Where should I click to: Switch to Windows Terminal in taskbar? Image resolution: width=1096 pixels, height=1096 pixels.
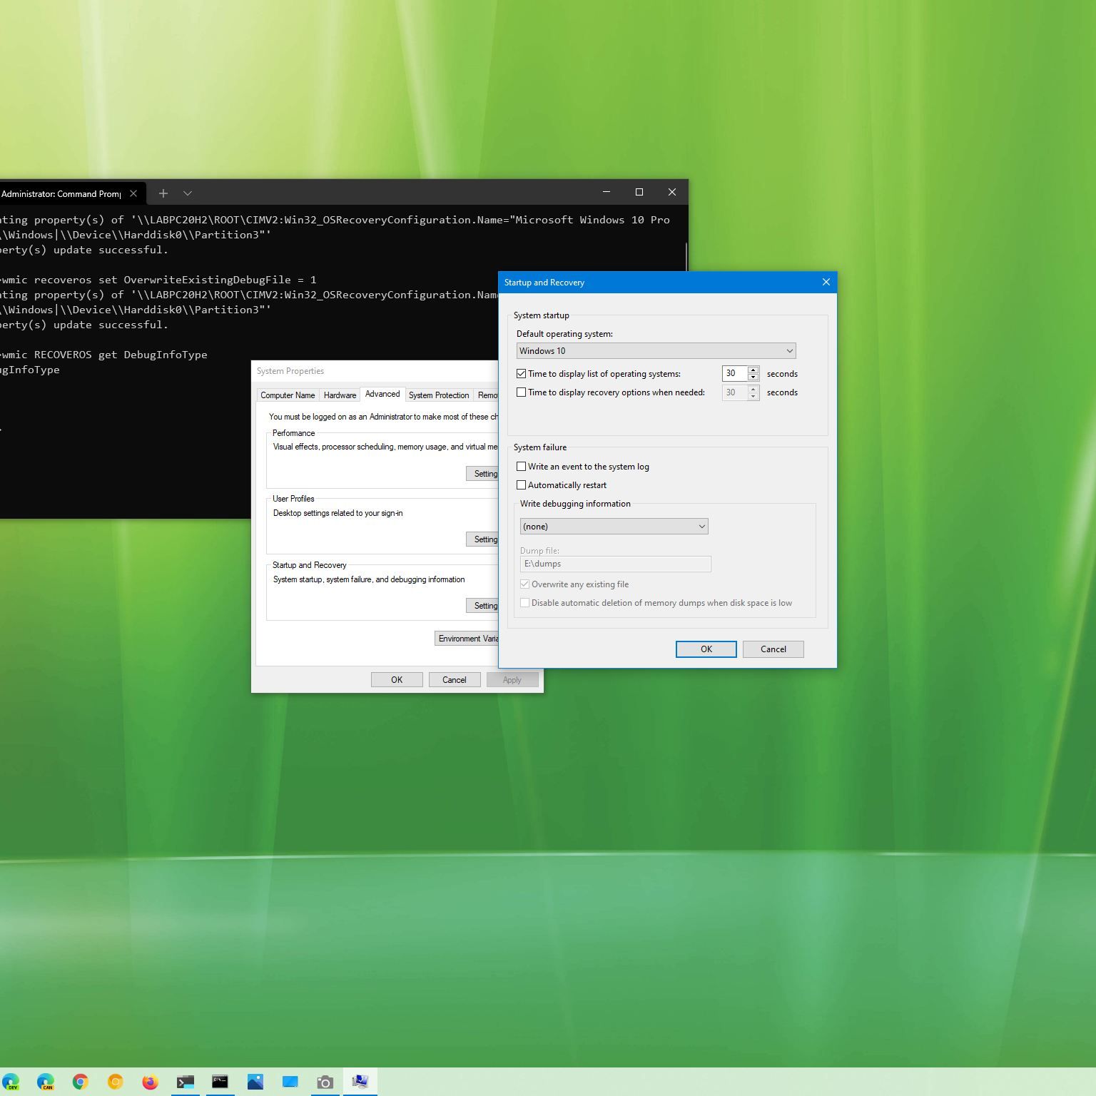(x=186, y=1082)
